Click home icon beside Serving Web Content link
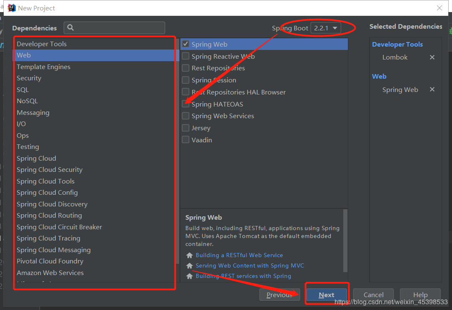Viewport: 452px width, 310px height. [x=190, y=265]
